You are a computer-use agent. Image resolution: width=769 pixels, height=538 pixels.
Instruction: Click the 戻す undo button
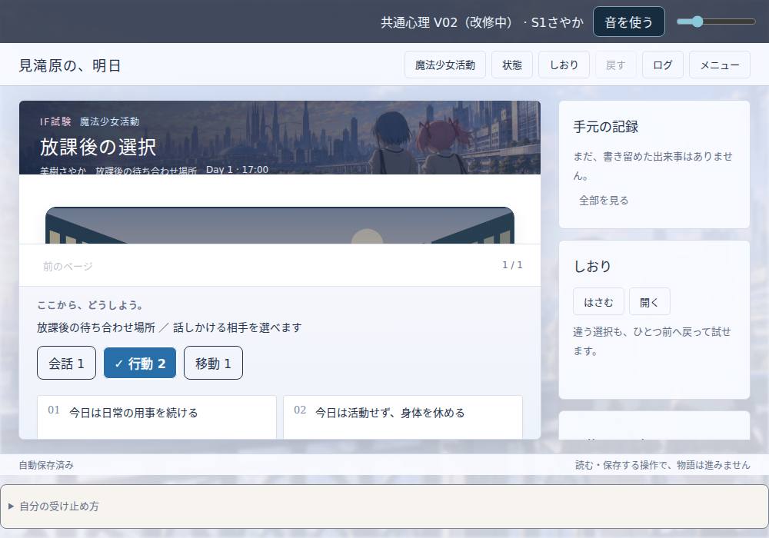point(615,65)
